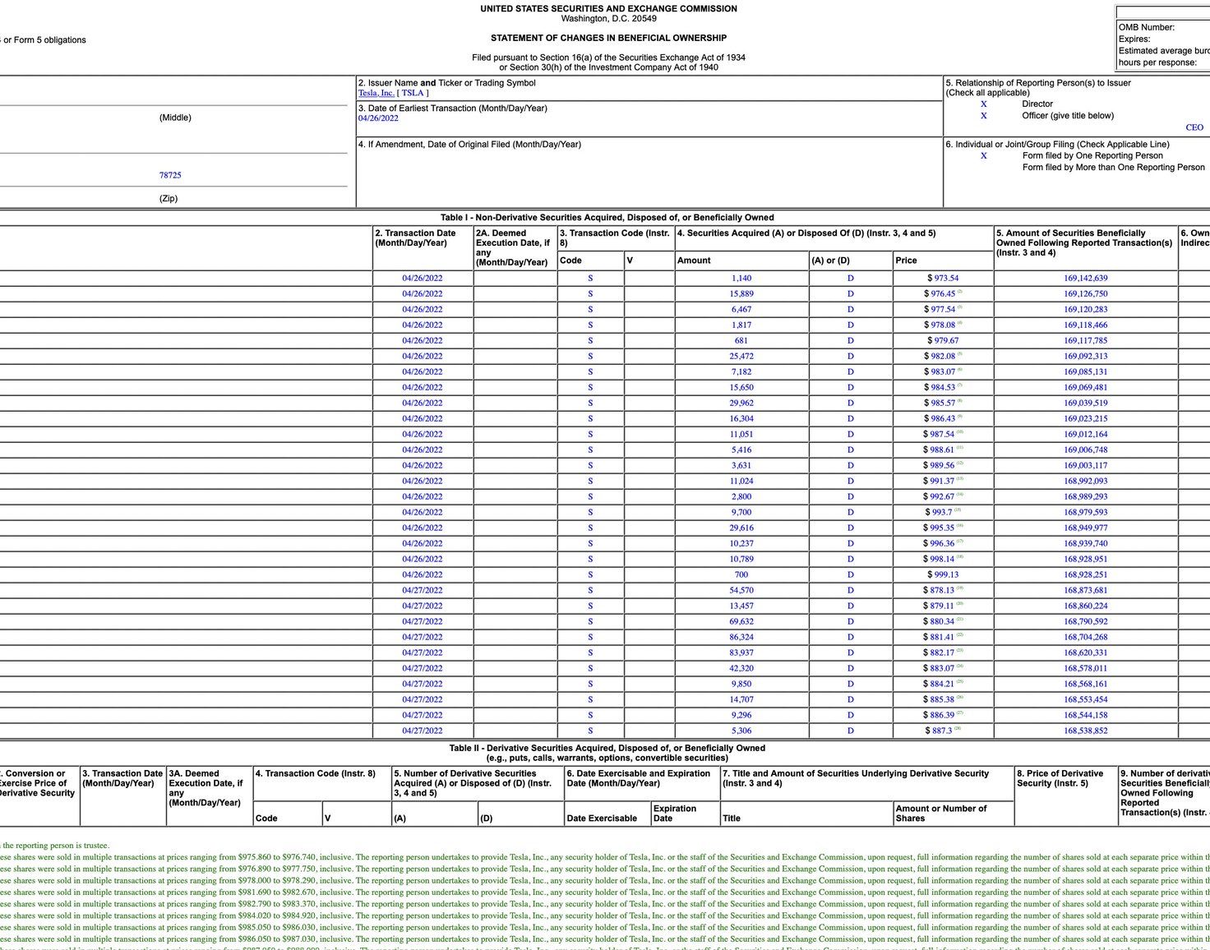The height and width of the screenshot is (950, 1210).
Task: Click the amount 10,789
Action: point(741,560)
